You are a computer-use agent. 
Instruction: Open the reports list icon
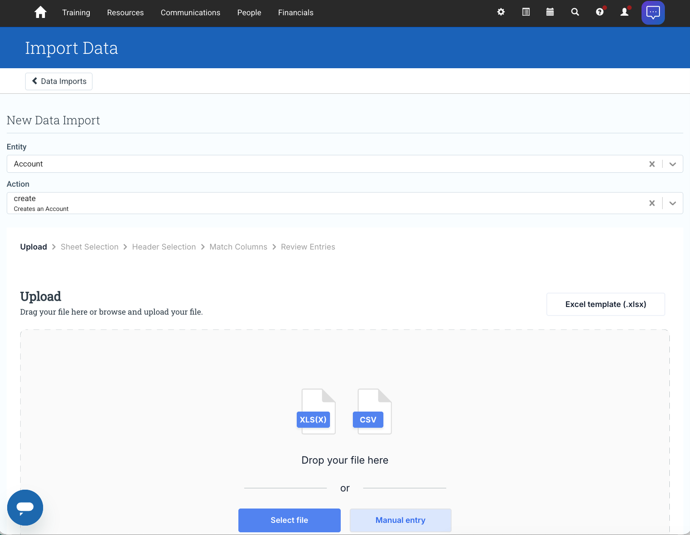(526, 12)
